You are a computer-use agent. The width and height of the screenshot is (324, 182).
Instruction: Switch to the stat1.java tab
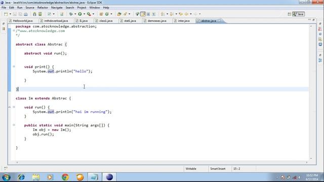130,21
